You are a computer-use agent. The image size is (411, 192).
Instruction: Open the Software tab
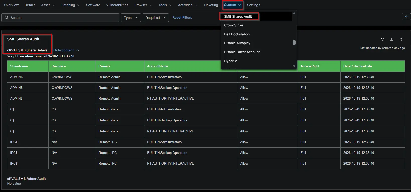[93, 5]
